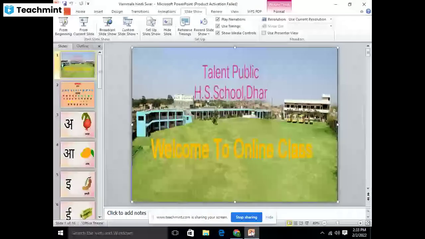The width and height of the screenshot is (425, 239).
Task: Switch to Slide Sorter view in status bar
Action: tap(295, 223)
